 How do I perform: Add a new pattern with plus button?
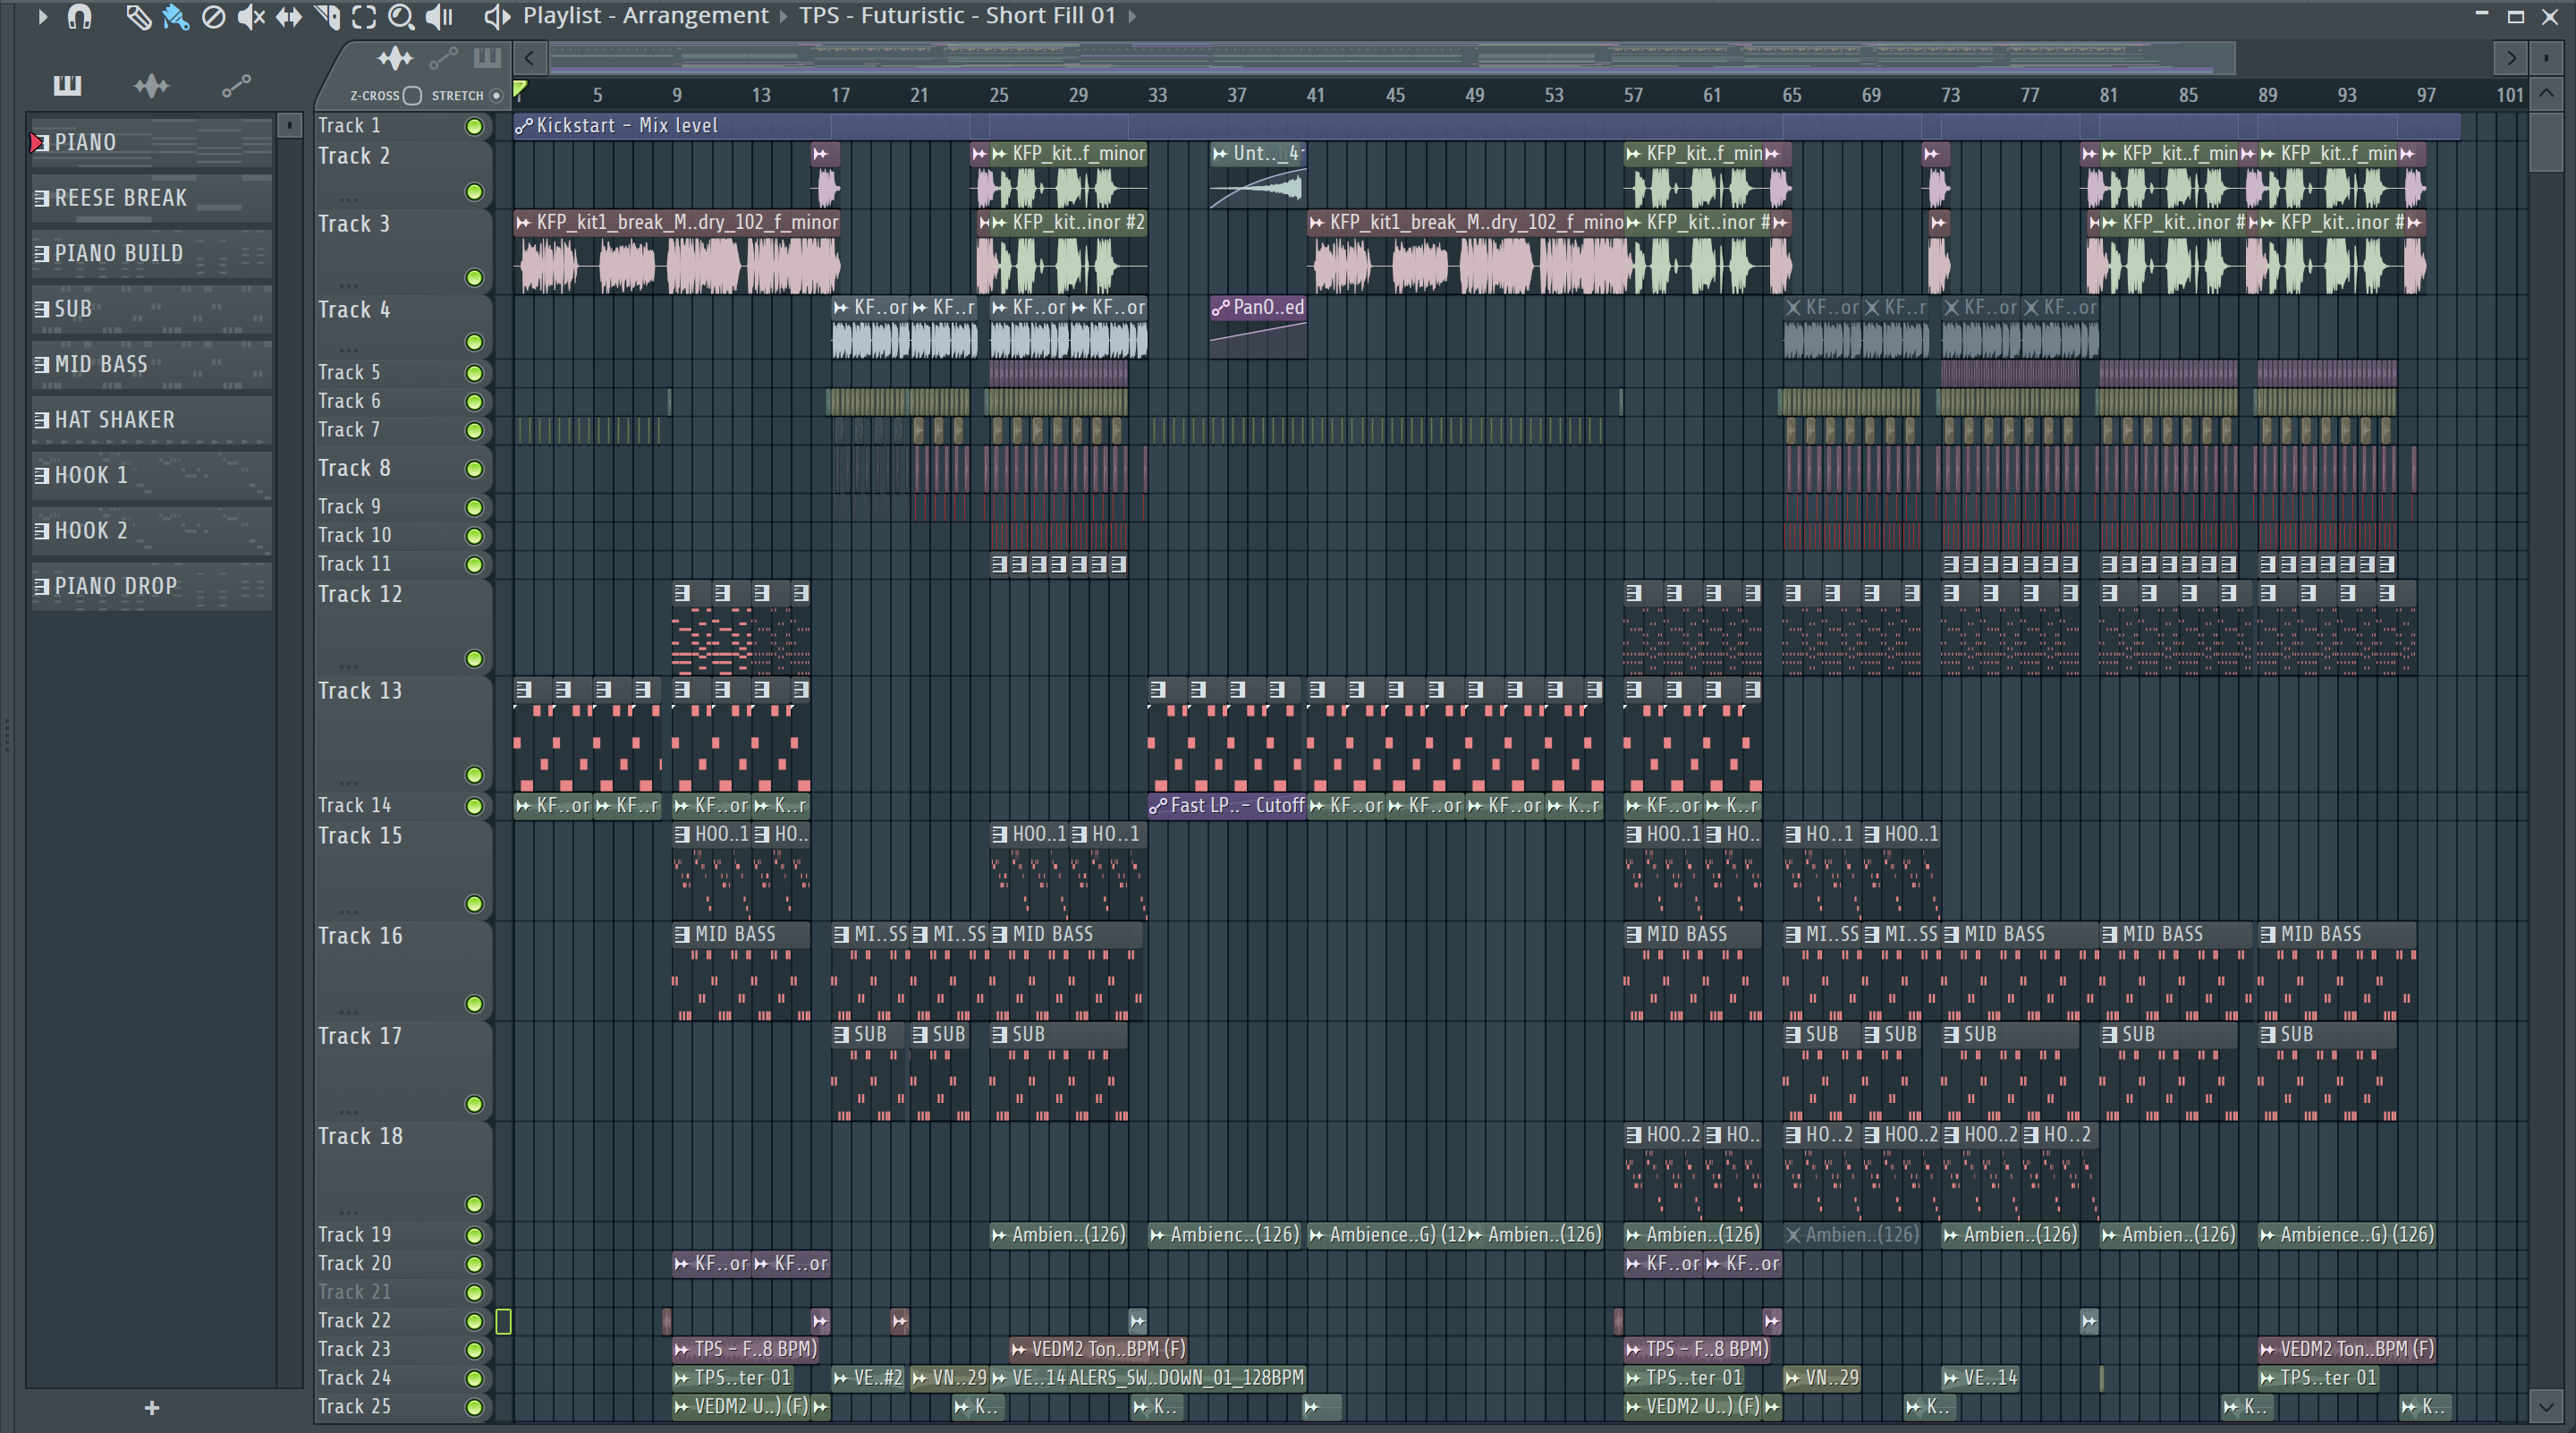pos(151,1408)
